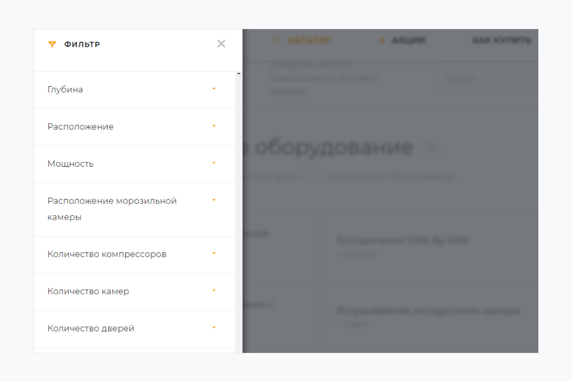This screenshot has width=572, height=382.
Task: Expand the Глубина filter arrow
Action: (214, 89)
